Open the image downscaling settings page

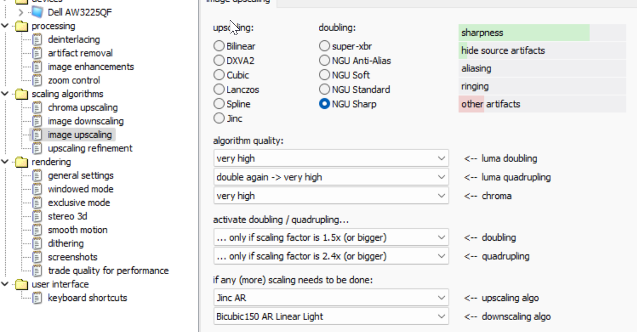(86, 121)
